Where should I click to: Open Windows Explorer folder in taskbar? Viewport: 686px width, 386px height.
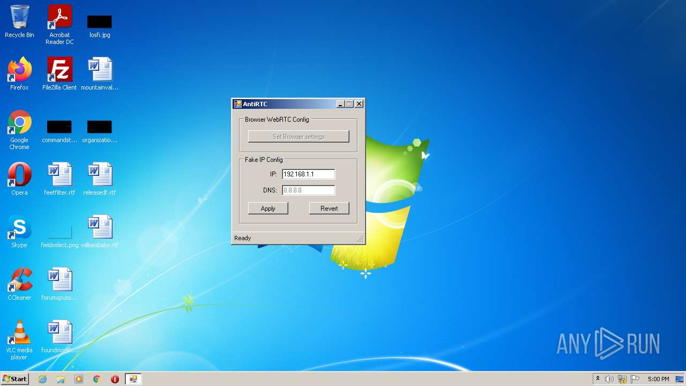click(61, 379)
